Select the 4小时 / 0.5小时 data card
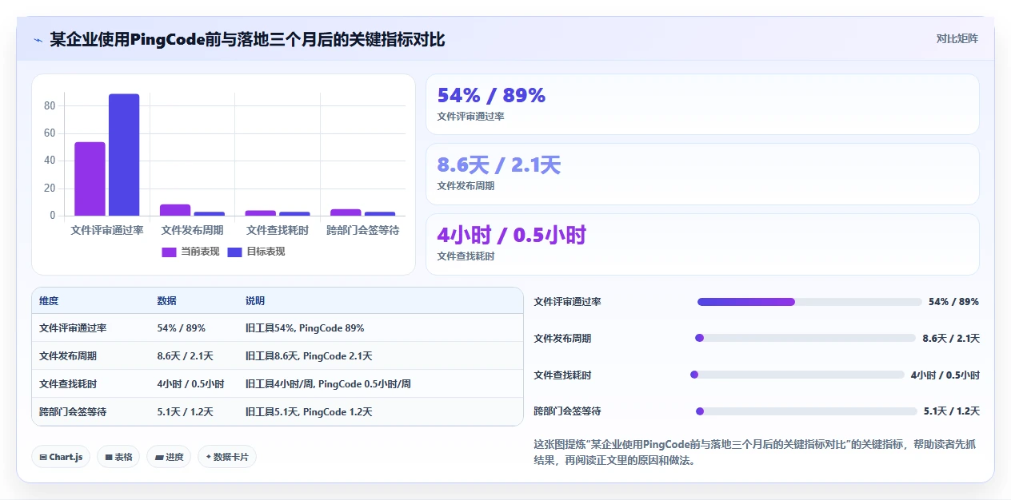The image size is (1011, 500). [x=702, y=244]
